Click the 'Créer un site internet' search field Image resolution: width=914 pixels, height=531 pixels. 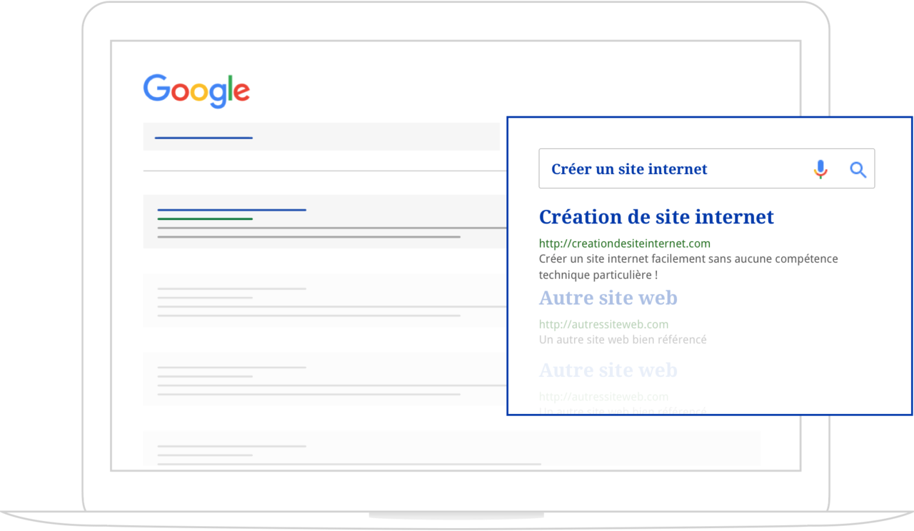click(706, 168)
